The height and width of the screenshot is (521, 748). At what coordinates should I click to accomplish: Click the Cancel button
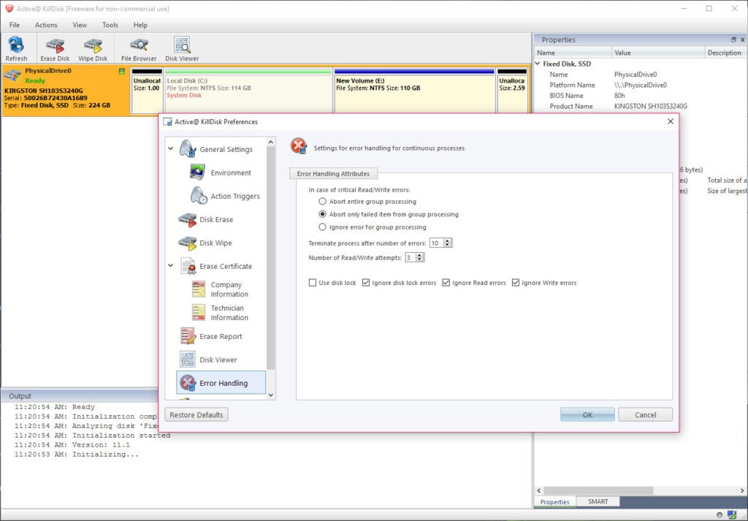(645, 414)
